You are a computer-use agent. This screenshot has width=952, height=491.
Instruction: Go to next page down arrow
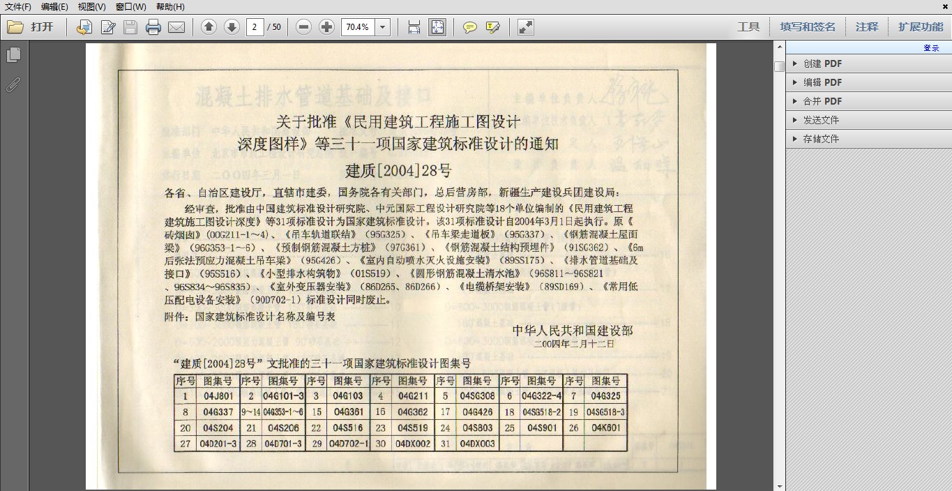tap(232, 27)
